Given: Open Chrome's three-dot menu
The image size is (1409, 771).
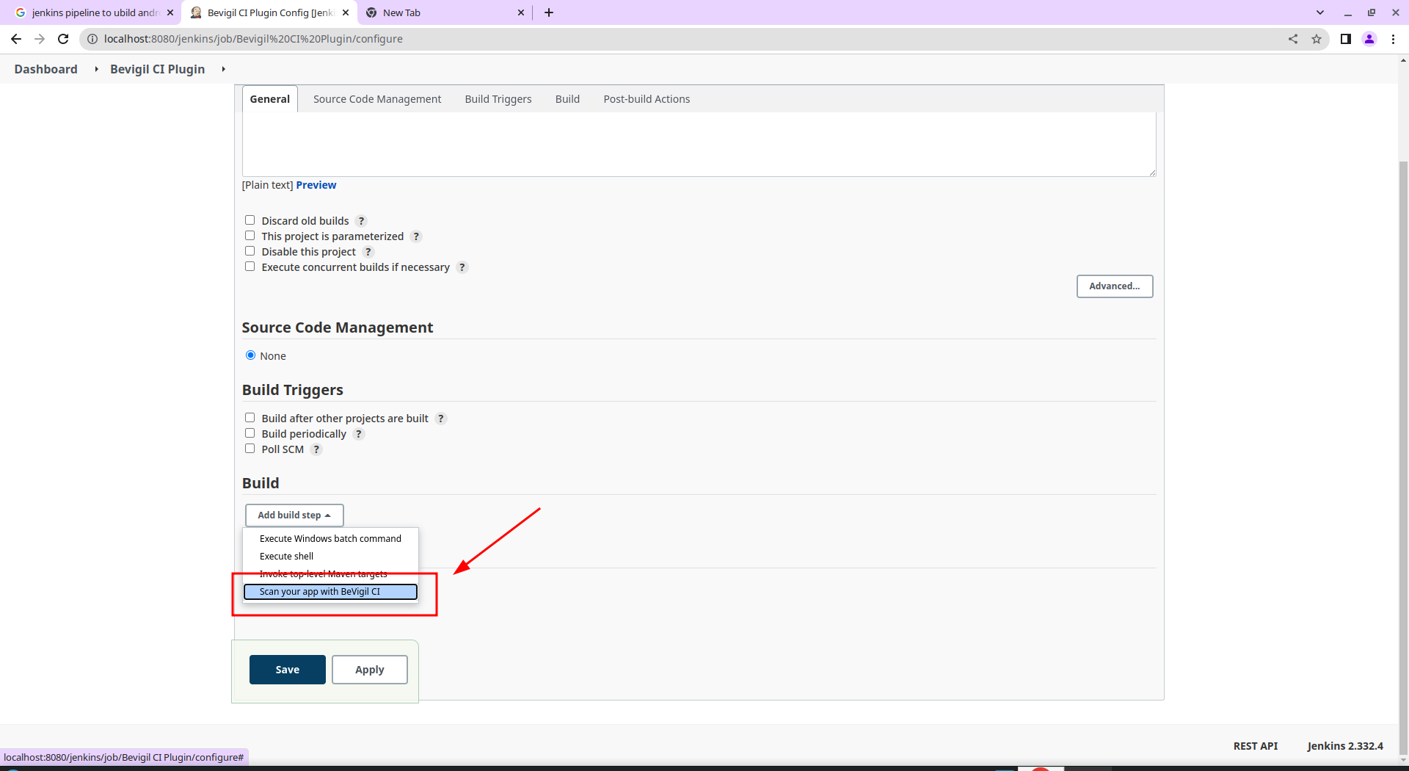Looking at the screenshot, I should tap(1393, 39).
